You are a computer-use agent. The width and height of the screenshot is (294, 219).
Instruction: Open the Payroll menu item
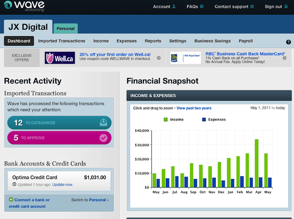(x=246, y=41)
